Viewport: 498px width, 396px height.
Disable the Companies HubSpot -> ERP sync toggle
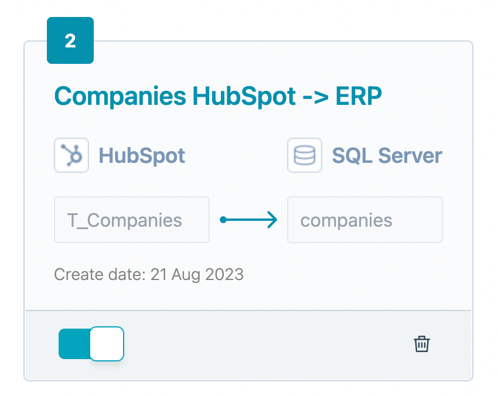91,344
